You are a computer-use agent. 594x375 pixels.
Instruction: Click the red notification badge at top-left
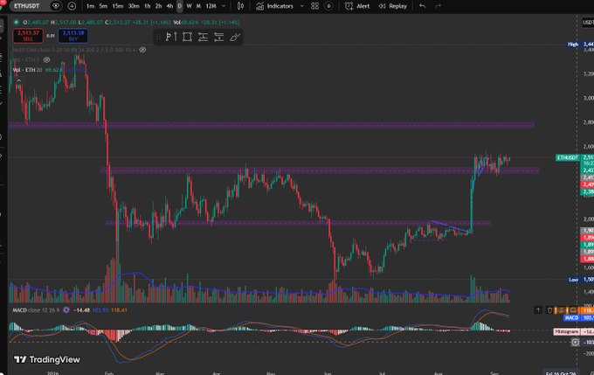click(x=3, y=3)
